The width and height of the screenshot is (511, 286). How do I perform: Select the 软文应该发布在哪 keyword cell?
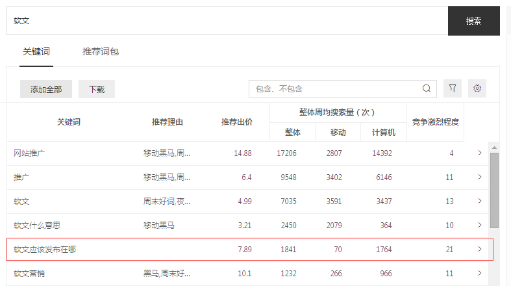pos(45,250)
